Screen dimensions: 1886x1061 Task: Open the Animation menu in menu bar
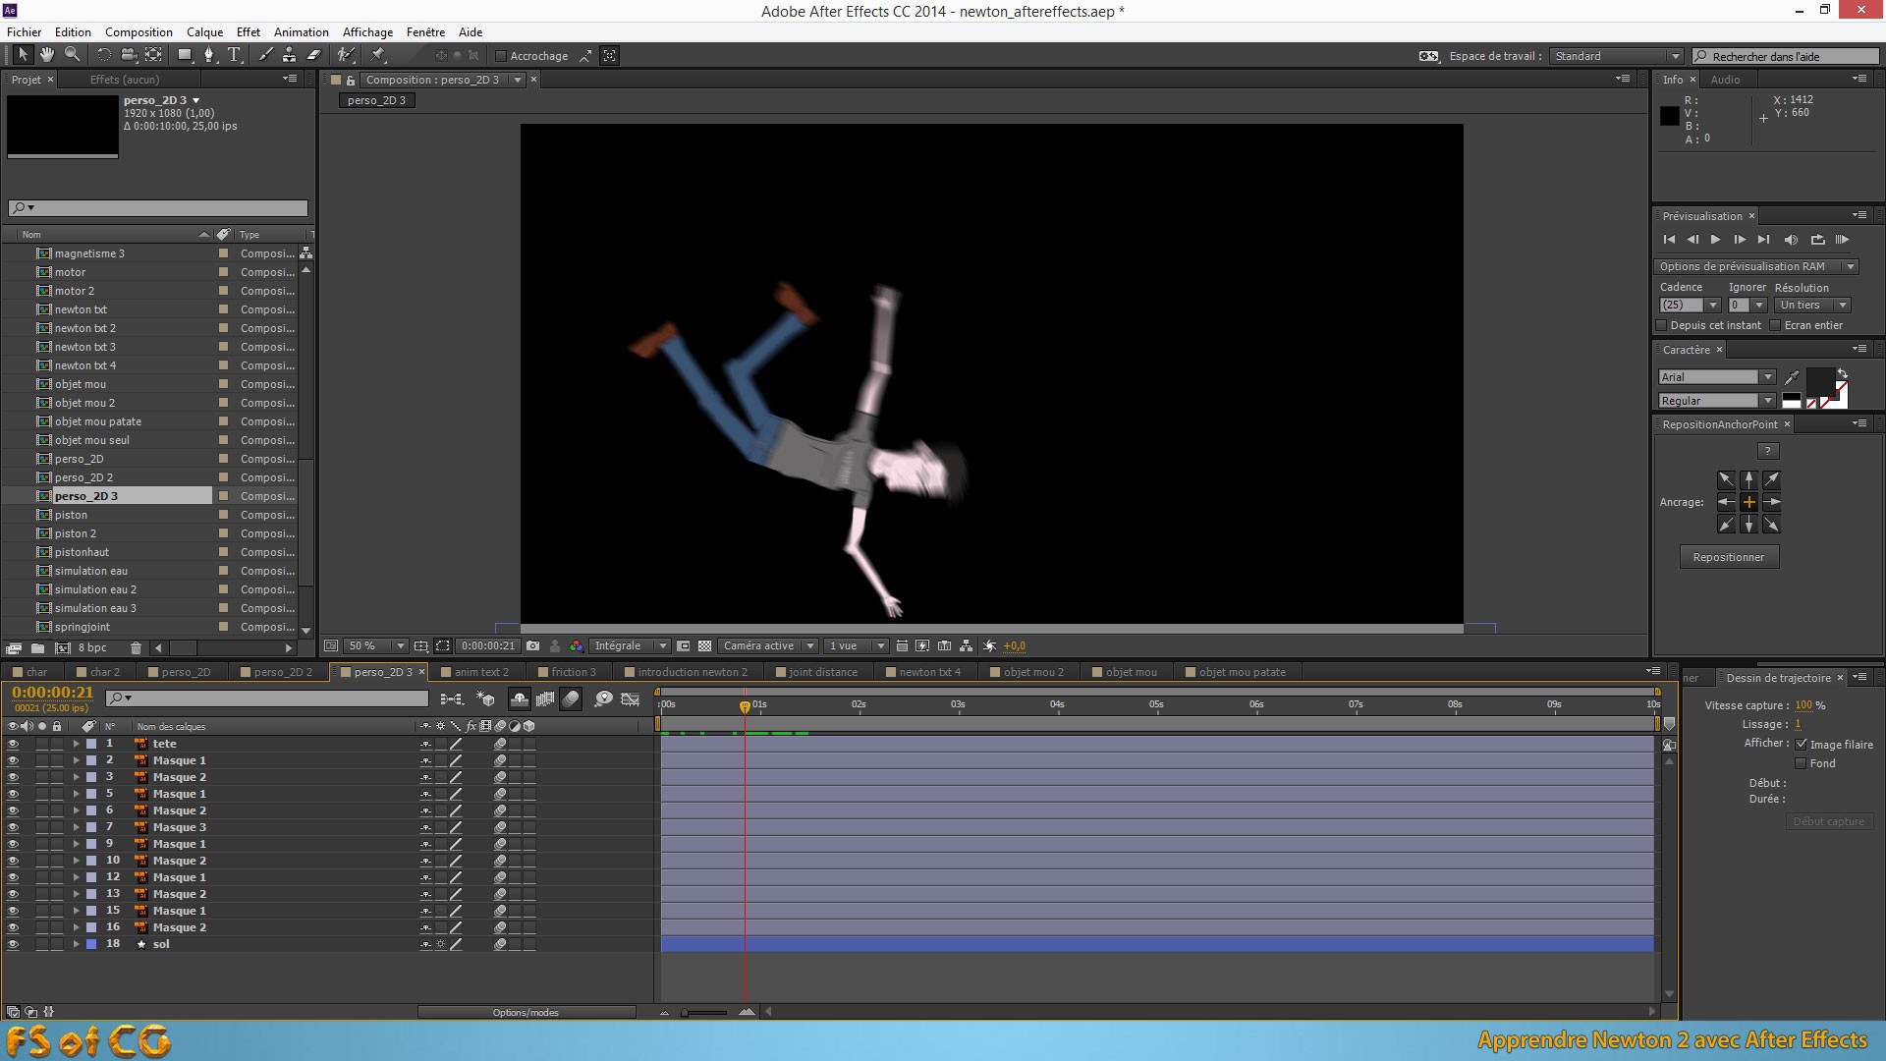click(x=301, y=31)
